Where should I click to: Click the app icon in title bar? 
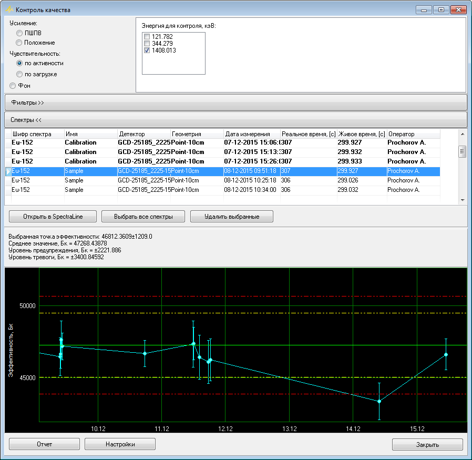[9, 10]
